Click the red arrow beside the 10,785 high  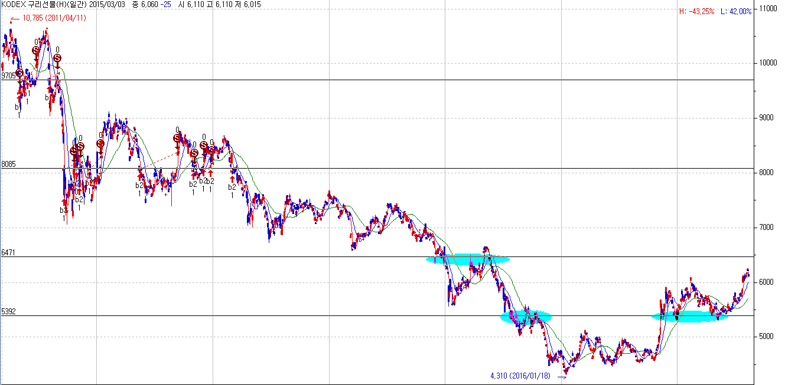[x=15, y=18]
